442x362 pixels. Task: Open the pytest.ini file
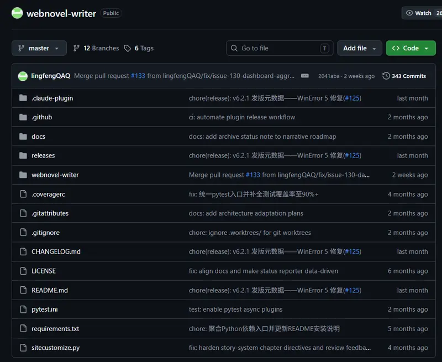(x=45, y=309)
